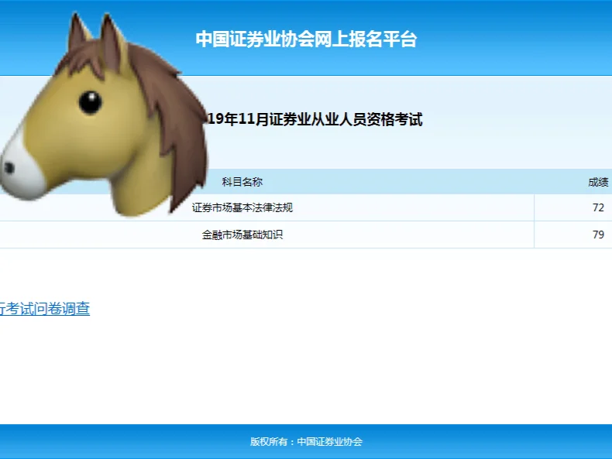This screenshot has width=612, height=459.
Task: Click the 版权所有：中国证券业协会 footer text
Action: [x=307, y=441]
